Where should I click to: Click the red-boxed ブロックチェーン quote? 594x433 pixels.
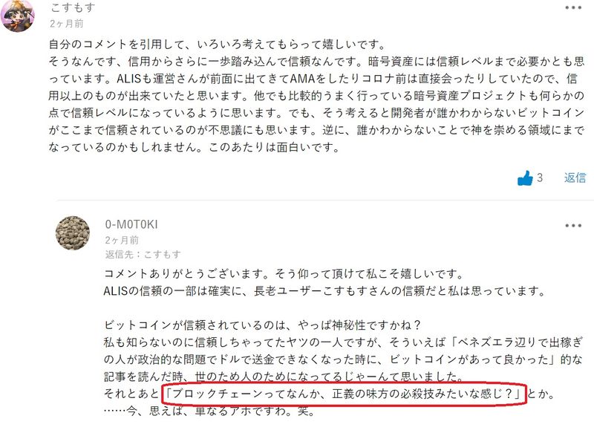(344, 394)
